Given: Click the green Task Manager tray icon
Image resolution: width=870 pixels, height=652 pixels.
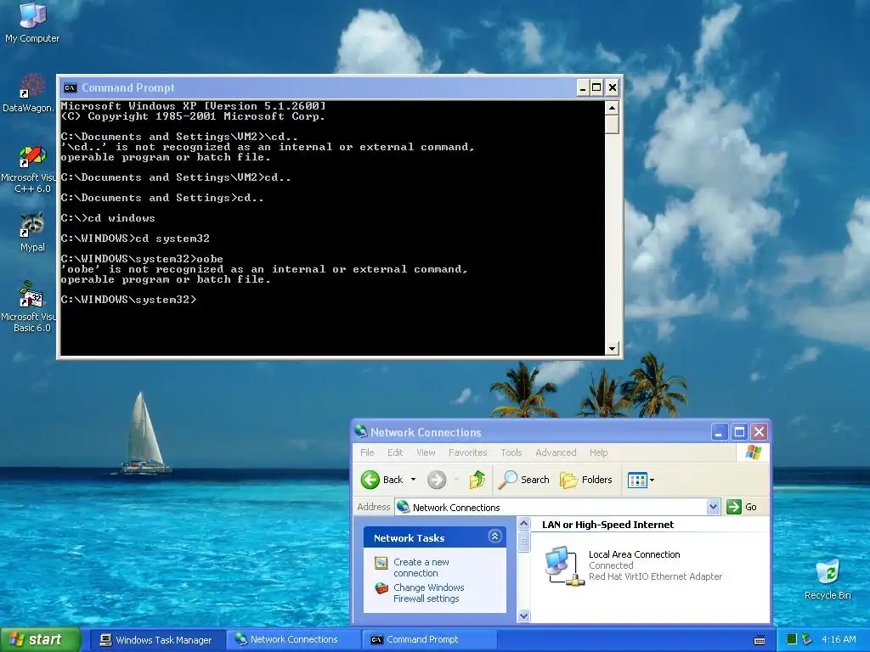Looking at the screenshot, I should 792,639.
